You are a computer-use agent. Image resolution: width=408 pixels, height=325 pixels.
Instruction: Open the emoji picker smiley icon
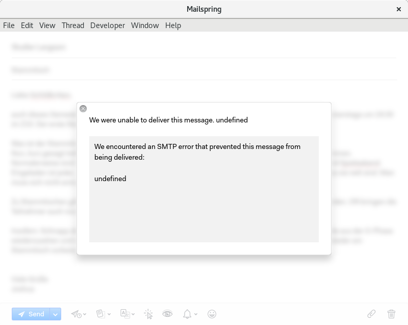(212, 314)
